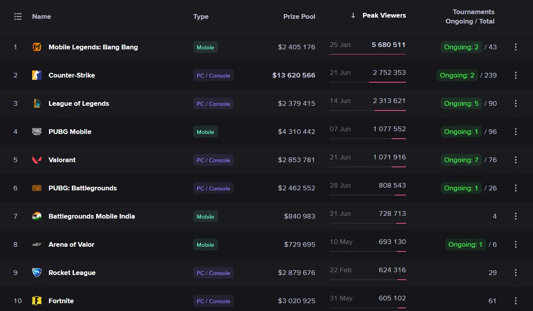Click Ongoing: 1 badge for Arena of Valor
This screenshot has width=533, height=311.
(465, 244)
